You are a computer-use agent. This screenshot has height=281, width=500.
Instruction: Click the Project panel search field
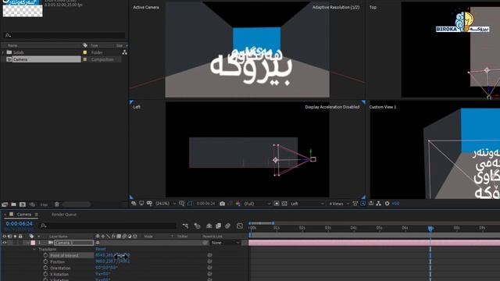[64, 35]
